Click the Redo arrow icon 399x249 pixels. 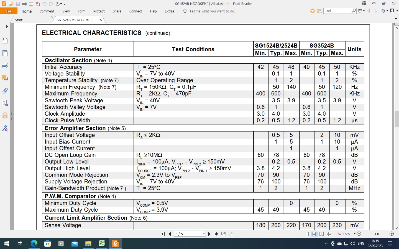(x=51, y=4)
